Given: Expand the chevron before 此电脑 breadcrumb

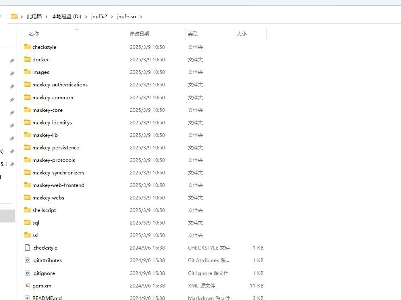Looking at the screenshot, I should (22, 17).
